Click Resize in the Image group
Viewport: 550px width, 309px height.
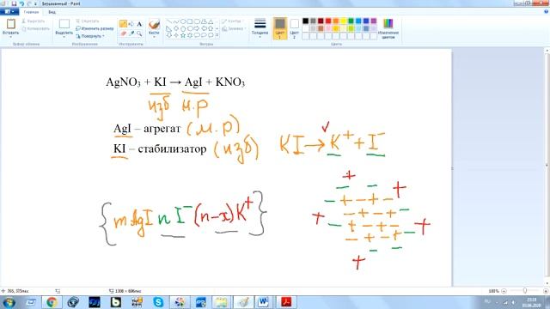click(95, 28)
